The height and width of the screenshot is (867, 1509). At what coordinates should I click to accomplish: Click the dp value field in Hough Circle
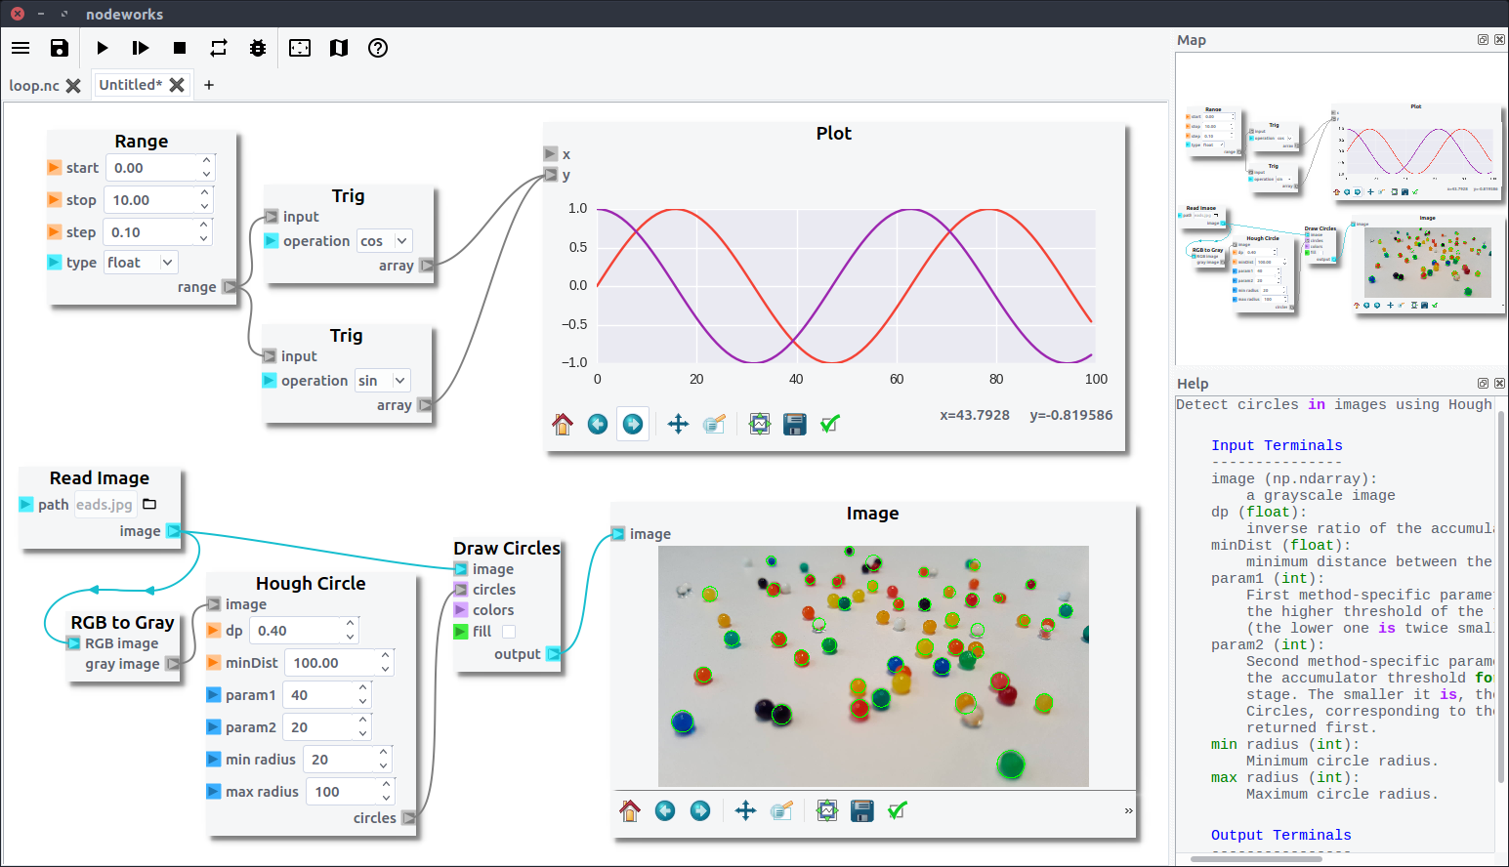click(x=298, y=631)
